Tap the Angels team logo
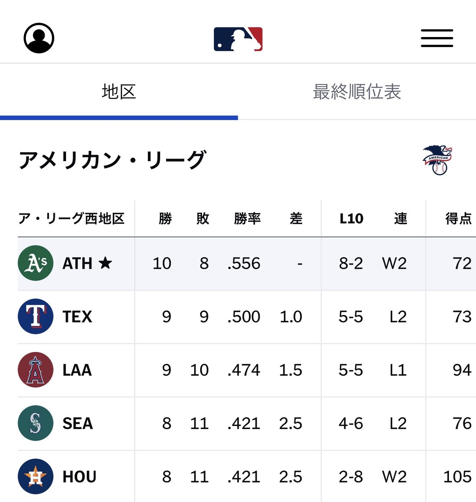 (36, 370)
